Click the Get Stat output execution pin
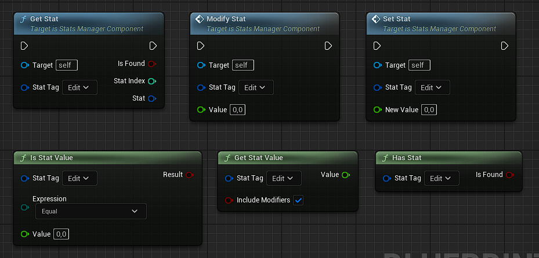Image resolution: width=539 pixels, height=258 pixels. [x=153, y=46]
